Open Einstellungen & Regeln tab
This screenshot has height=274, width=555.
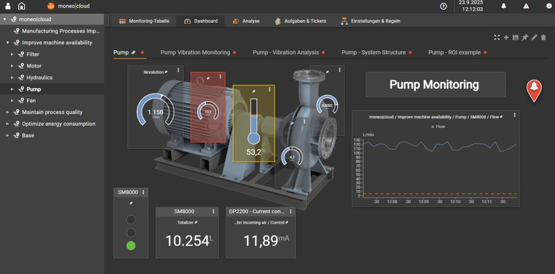[x=371, y=21]
